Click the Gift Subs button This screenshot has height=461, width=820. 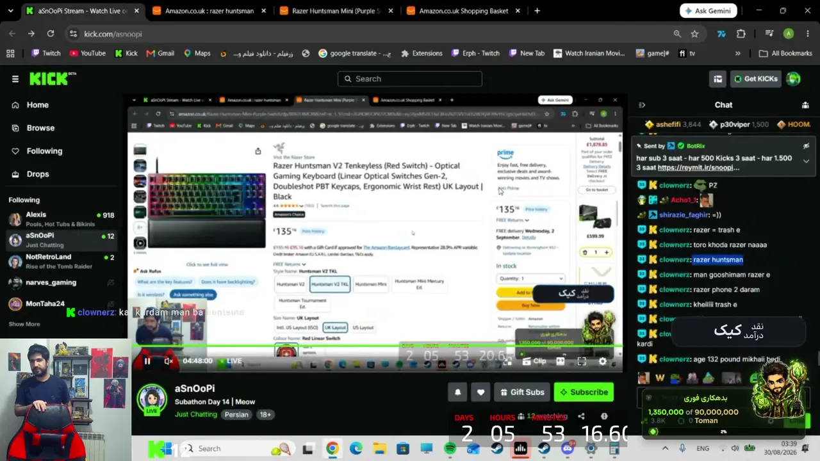point(522,392)
